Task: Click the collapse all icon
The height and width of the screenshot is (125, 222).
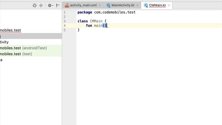Action: (x=41, y=6)
